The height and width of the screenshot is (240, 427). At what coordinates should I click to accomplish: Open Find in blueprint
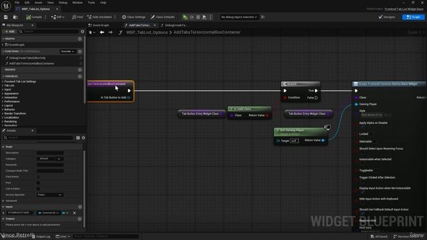(x=77, y=17)
